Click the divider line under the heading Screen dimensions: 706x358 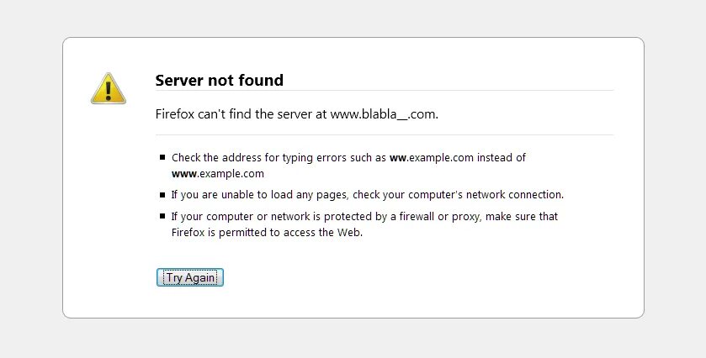421,91
